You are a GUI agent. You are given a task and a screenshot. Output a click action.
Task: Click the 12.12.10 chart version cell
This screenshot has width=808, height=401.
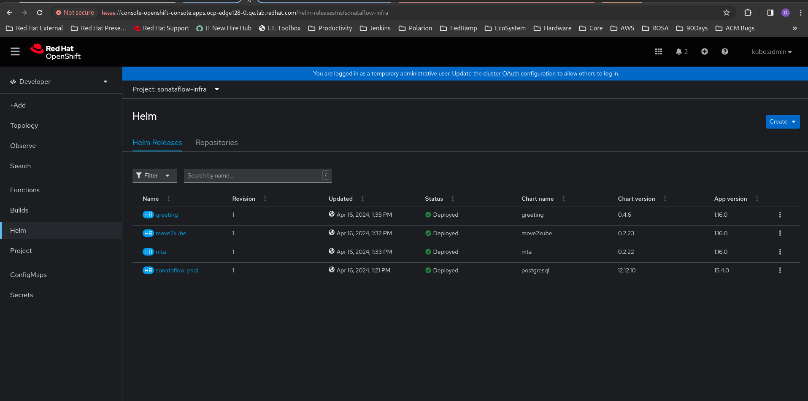627,270
